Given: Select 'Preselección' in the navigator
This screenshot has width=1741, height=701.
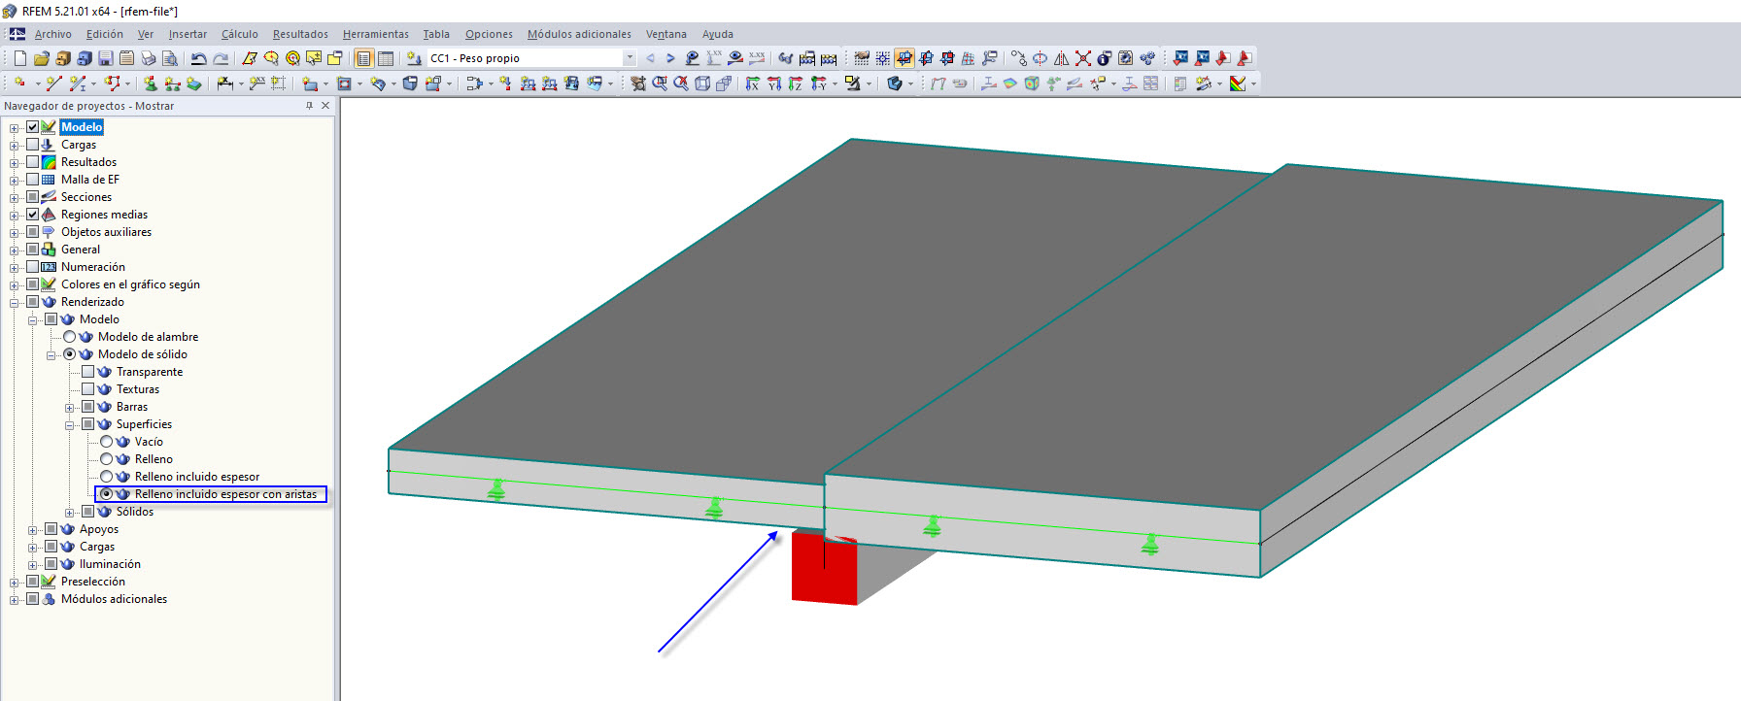Looking at the screenshot, I should tap(93, 582).
